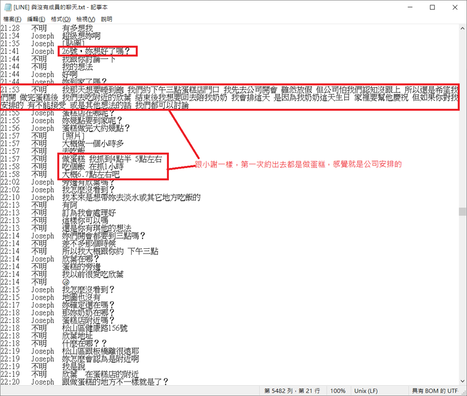Click the line '做蛋糕 我抓到4點半 5點左右'

[x=112, y=159]
